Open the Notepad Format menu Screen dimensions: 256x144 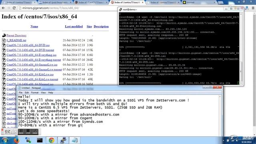[x=35, y=92]
